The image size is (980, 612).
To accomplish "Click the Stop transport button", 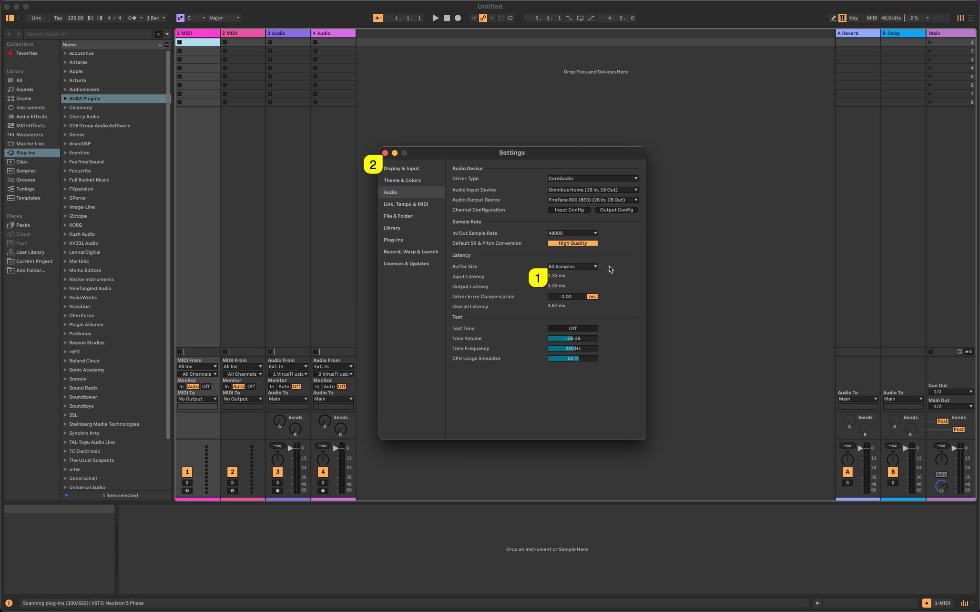I will 447,18.
